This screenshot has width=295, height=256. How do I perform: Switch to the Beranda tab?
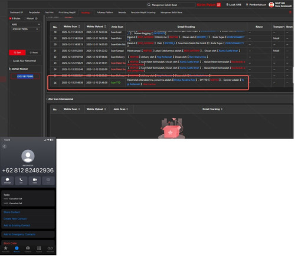[122, 12]
